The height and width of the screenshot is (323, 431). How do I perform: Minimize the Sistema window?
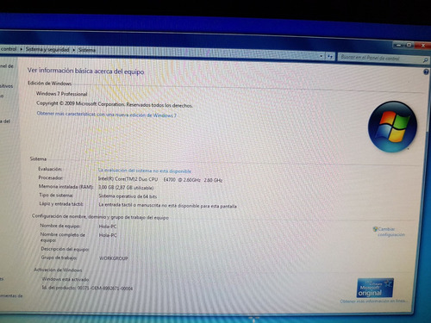tap(399, 45)
